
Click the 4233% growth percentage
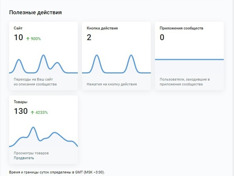point(42,113)
